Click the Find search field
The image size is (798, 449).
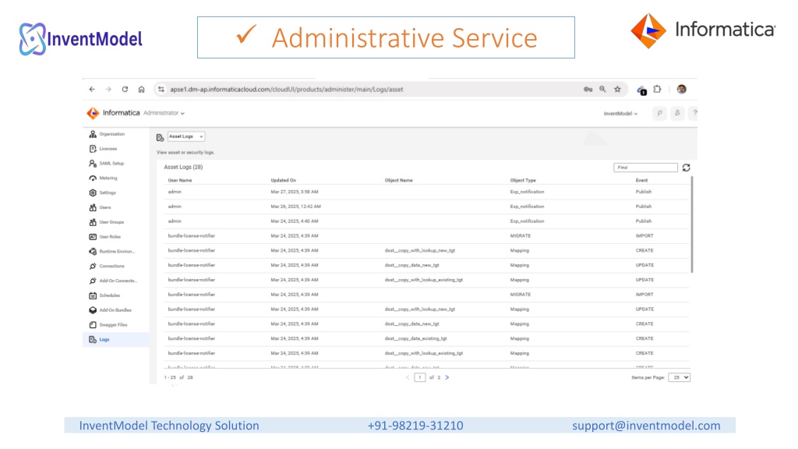tap(645, 168)
